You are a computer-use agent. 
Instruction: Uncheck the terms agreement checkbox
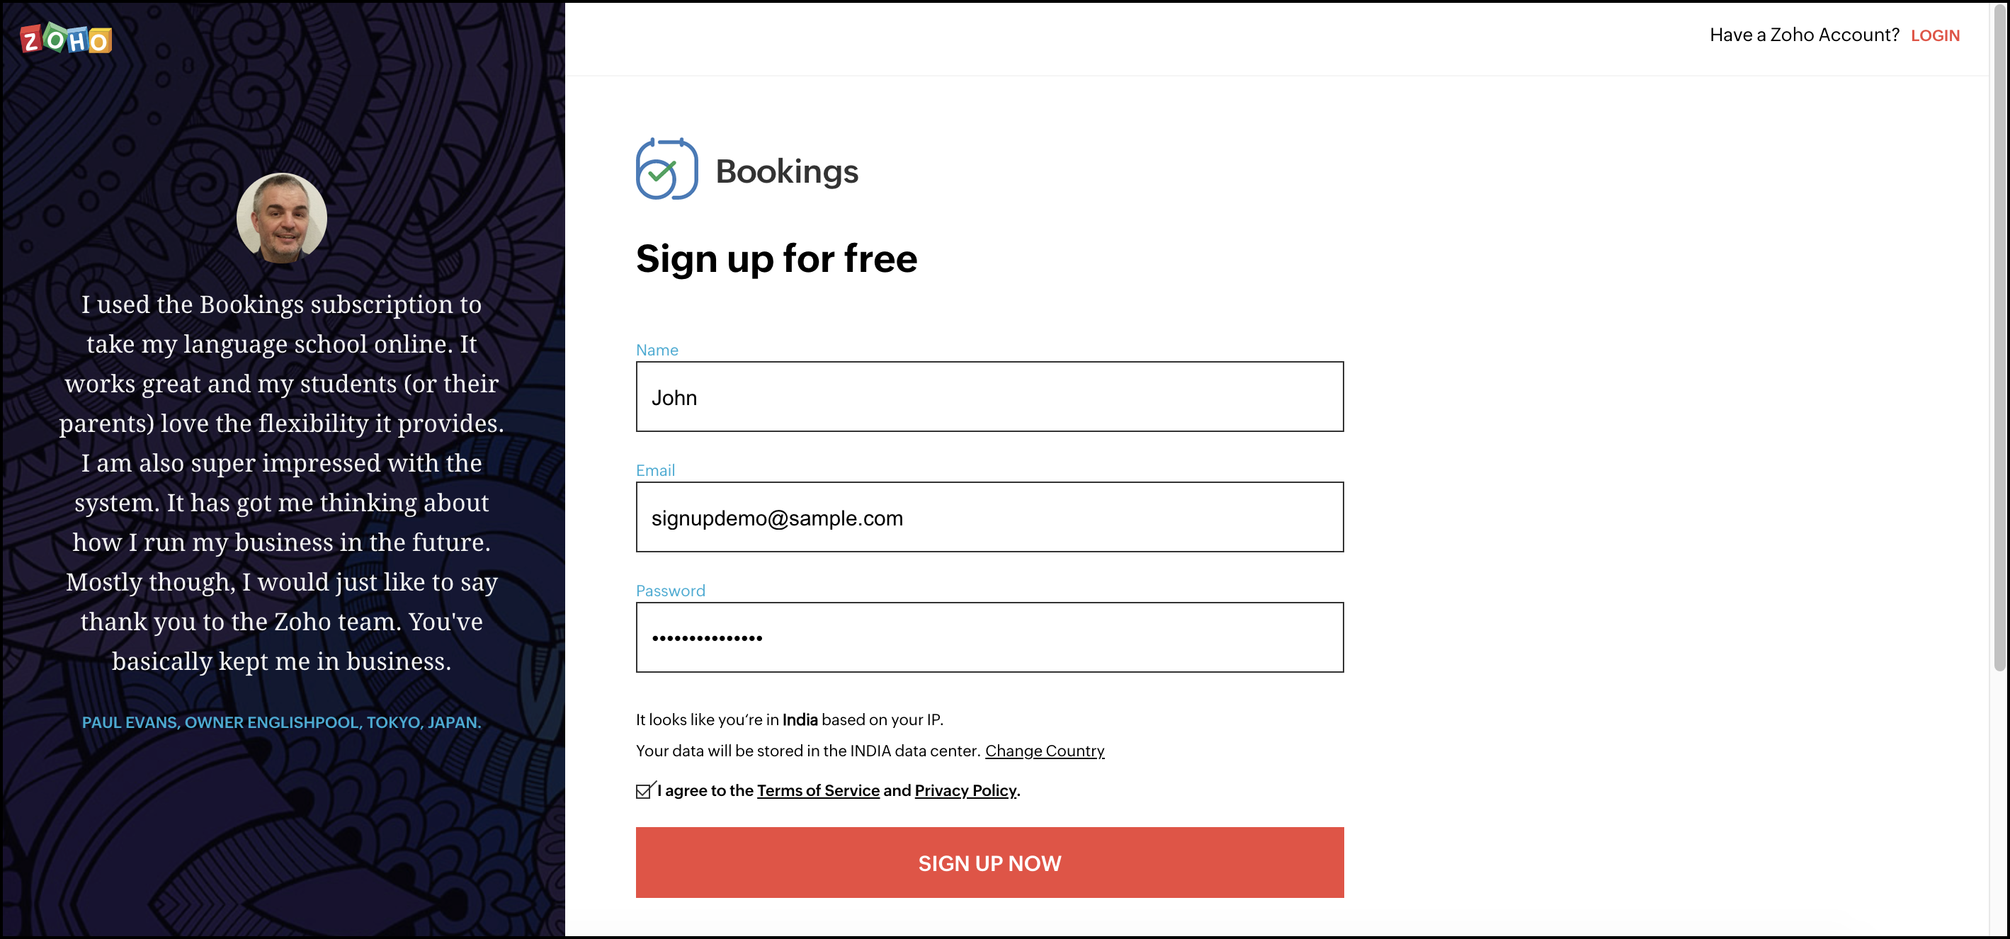click(644, 791)
